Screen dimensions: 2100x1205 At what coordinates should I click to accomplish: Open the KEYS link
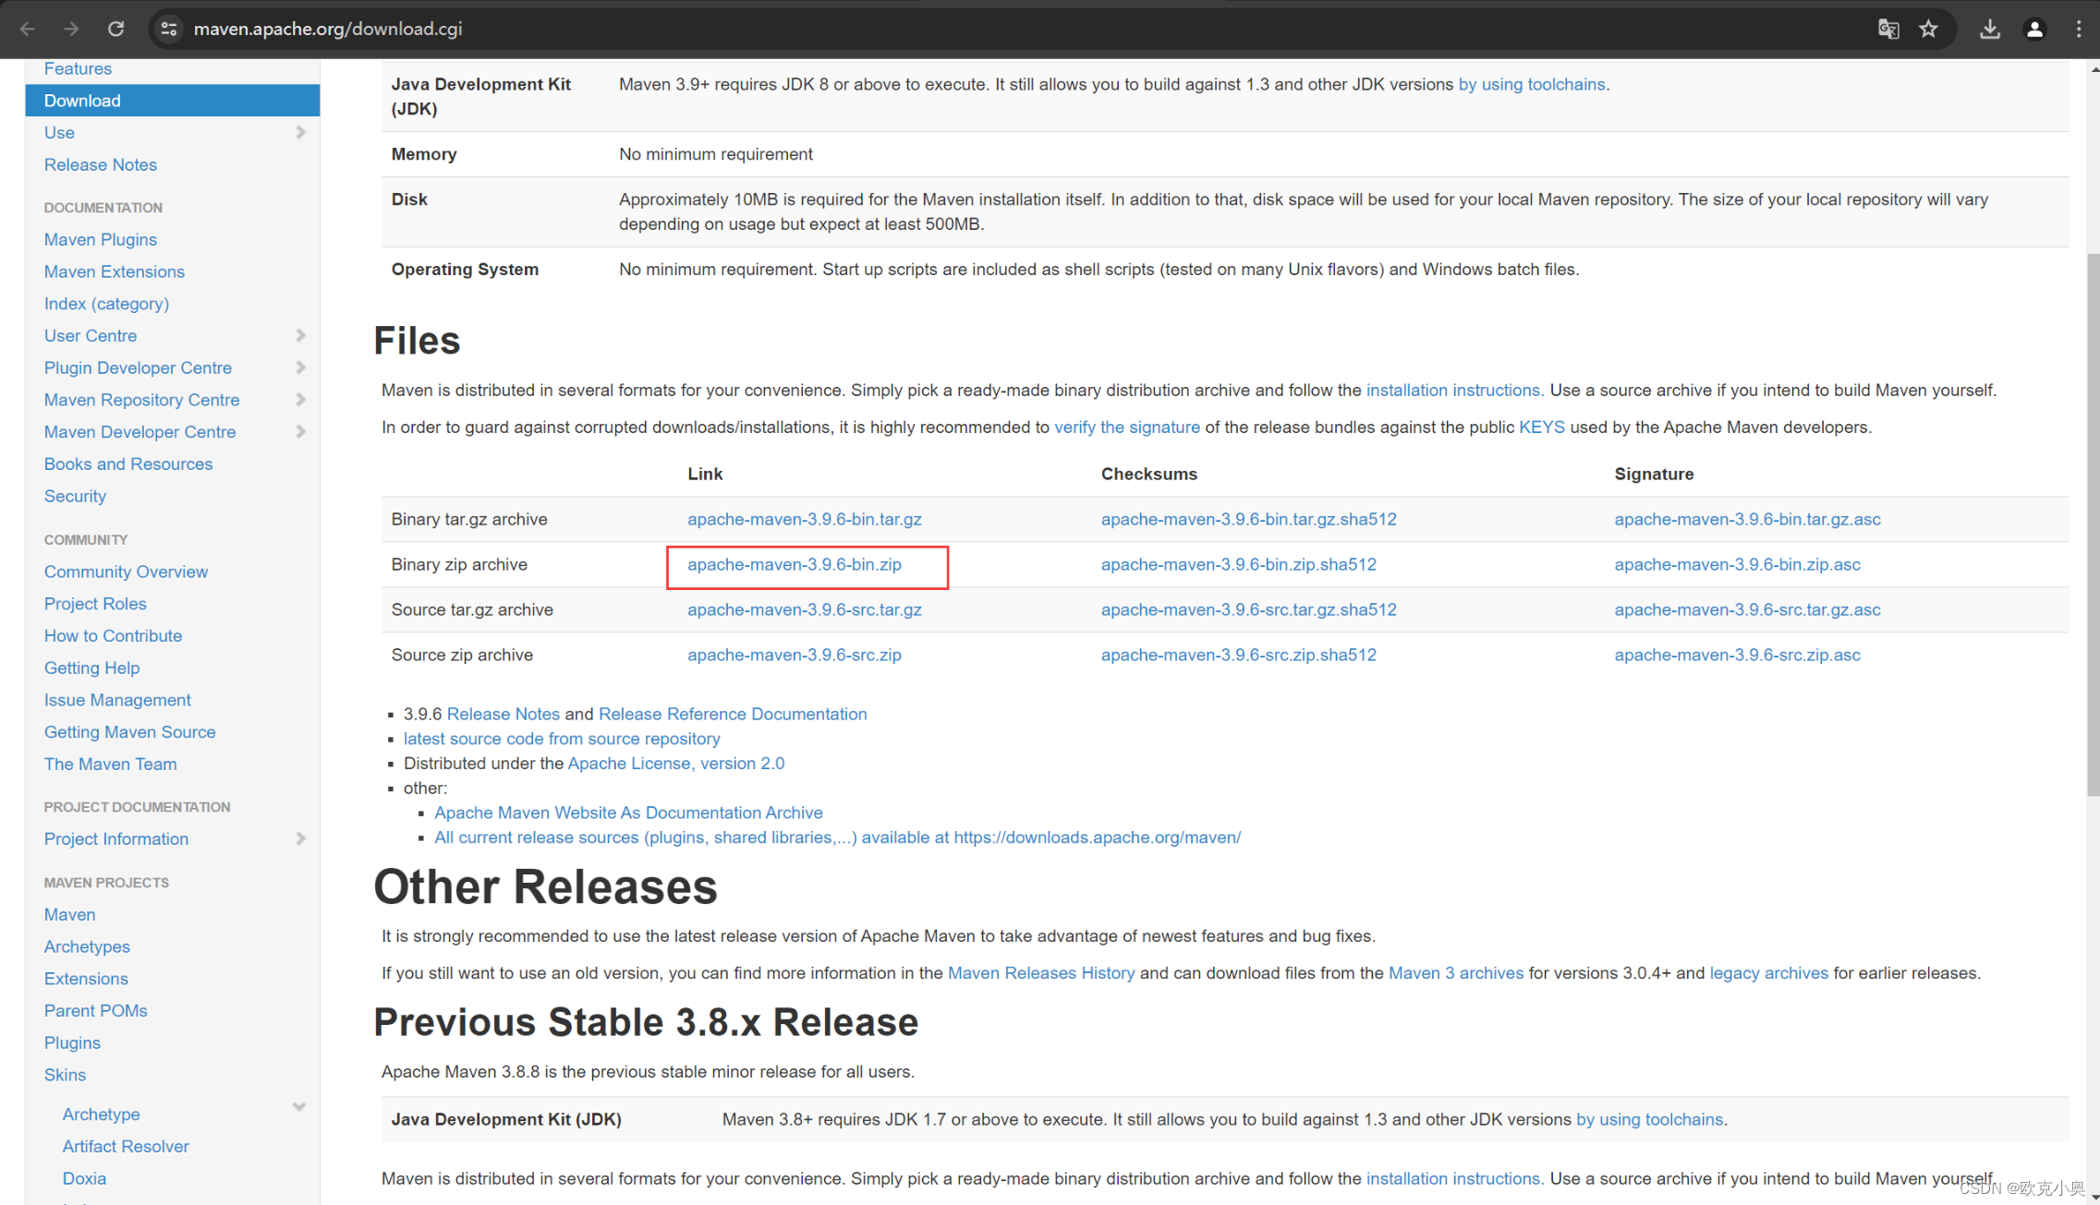click(1542, 428)
